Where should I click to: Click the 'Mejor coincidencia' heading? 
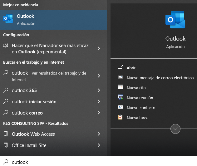click(21, 5)
